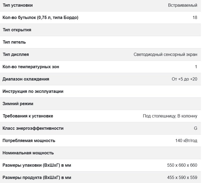The width and height of the screenshot is (202, 183).
Task: Click the "Диапазон охлаждения" label
Action: [26, 79]
